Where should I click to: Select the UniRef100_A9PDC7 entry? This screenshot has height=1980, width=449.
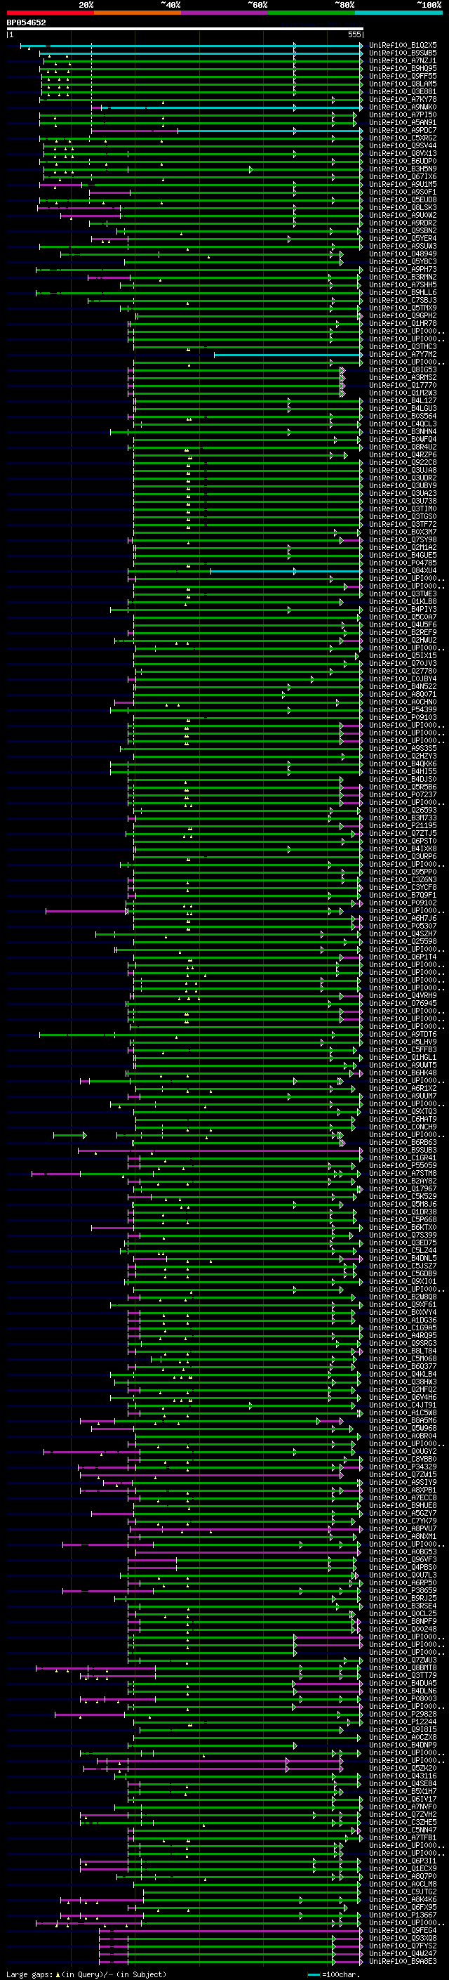click(403, 131)
